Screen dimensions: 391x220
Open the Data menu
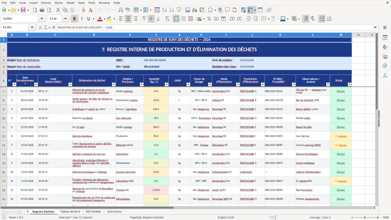[x=81, y=3]
